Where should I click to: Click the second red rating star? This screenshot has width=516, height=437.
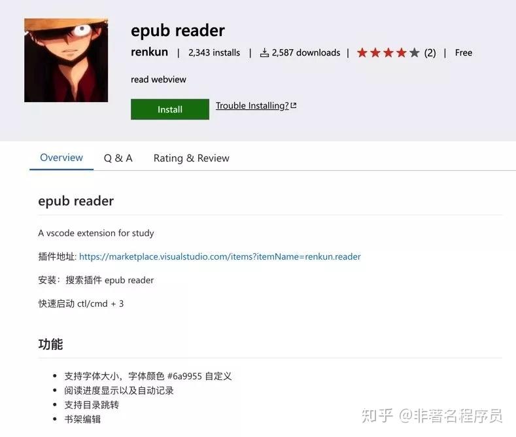tap(375, 52)
